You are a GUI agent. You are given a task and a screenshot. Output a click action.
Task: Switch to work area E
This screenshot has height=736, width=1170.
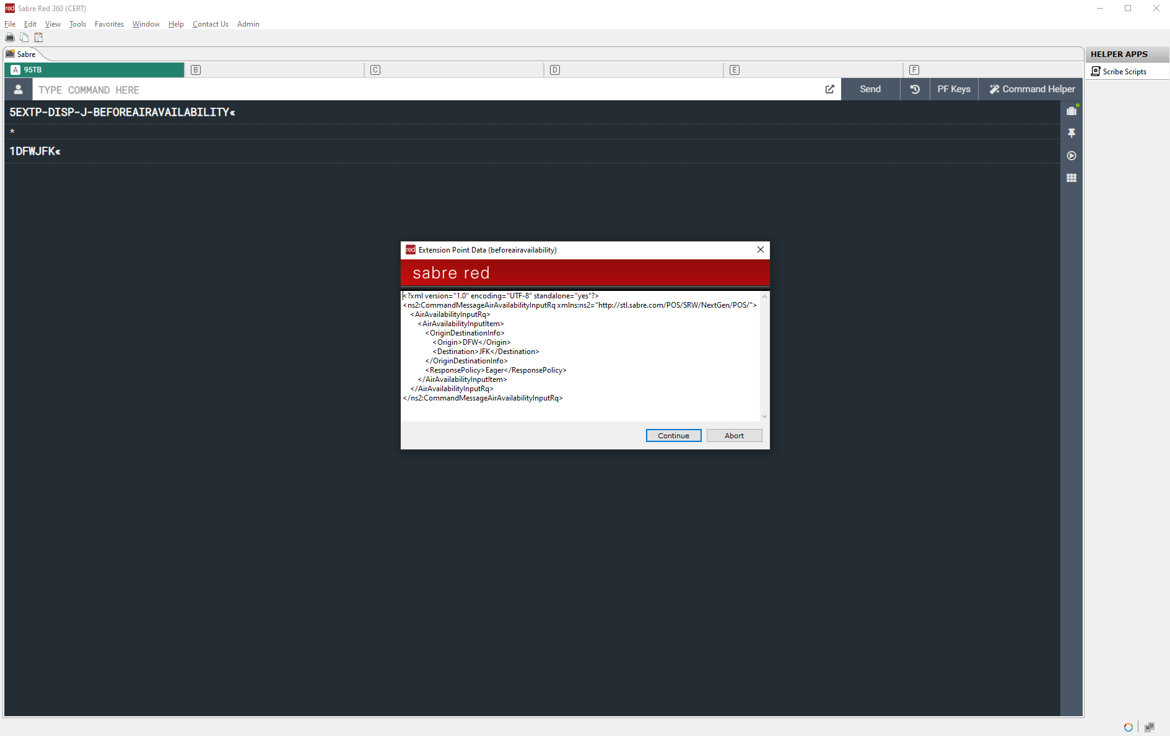813,70
